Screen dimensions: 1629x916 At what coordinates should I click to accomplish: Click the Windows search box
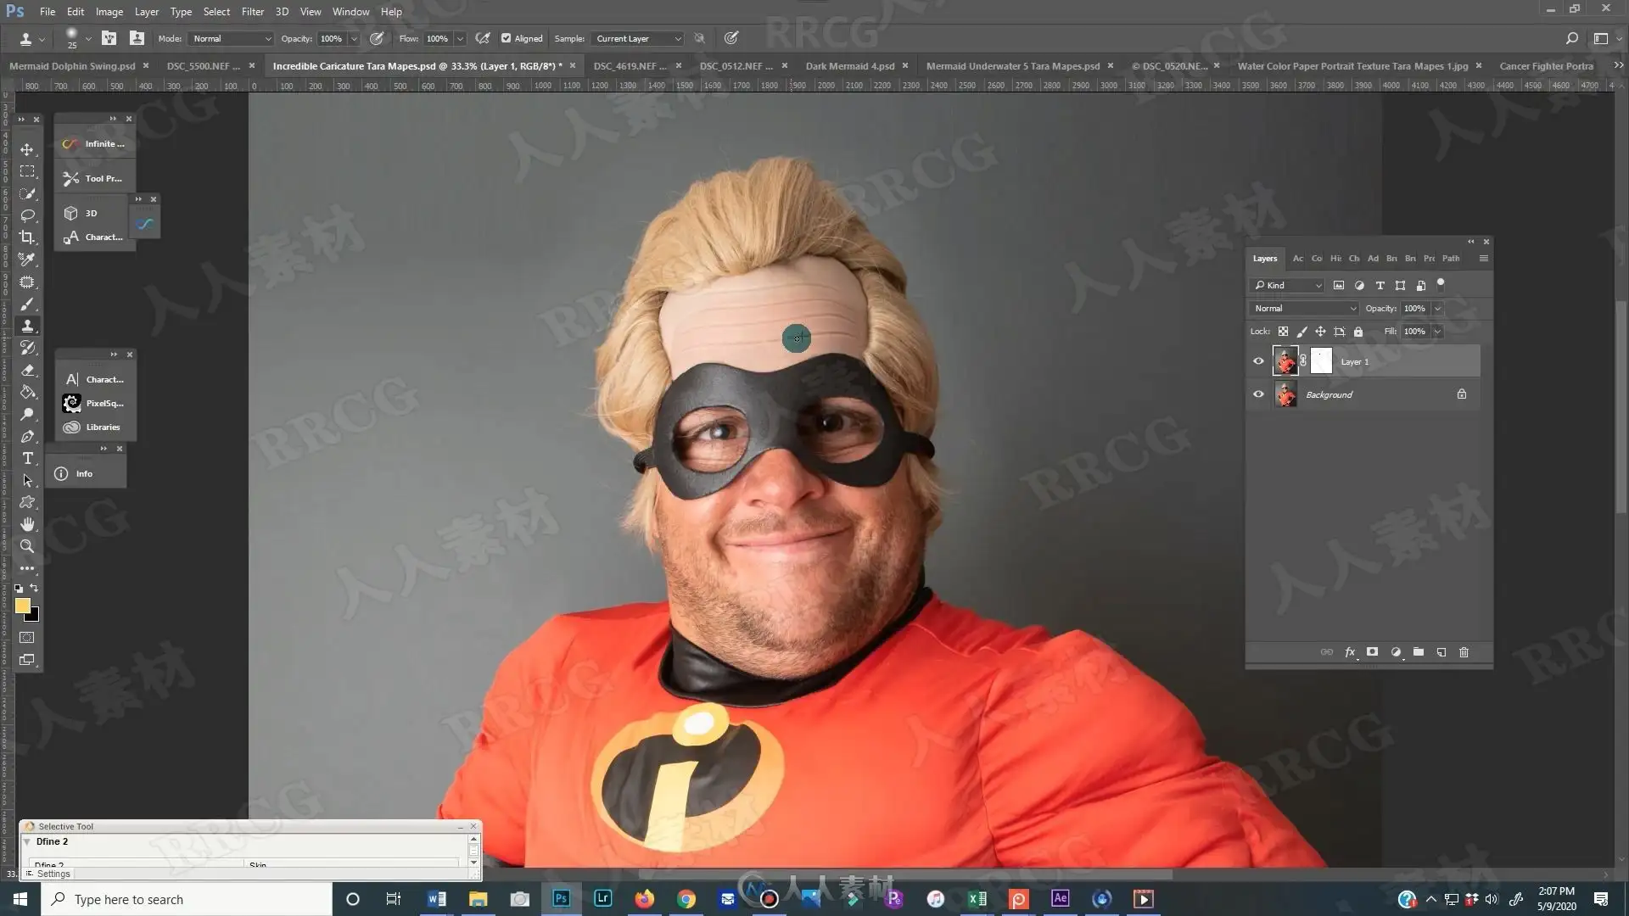tap(187, 899)
